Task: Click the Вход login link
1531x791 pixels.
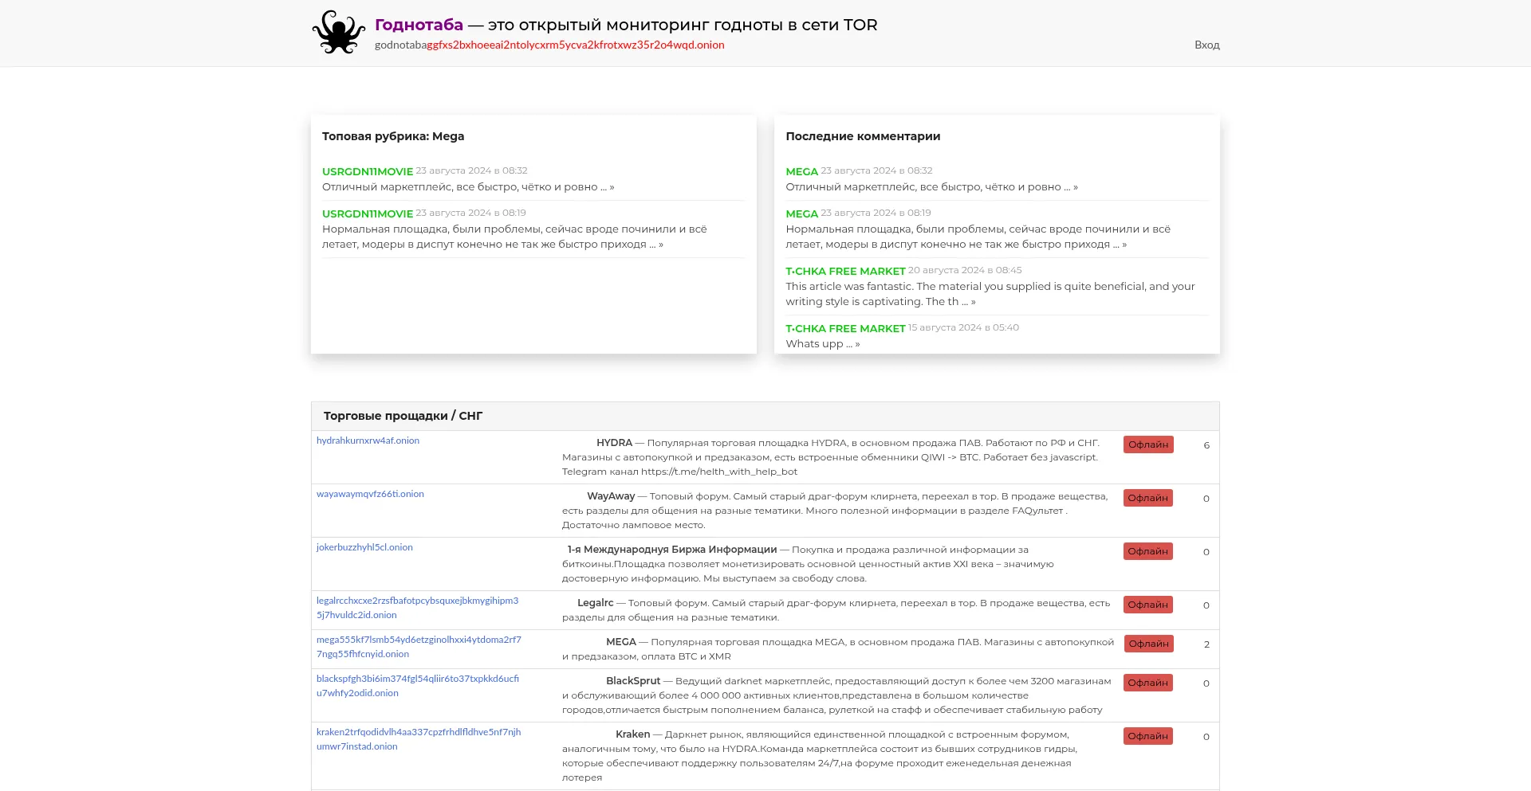Action: [1206, 45]
